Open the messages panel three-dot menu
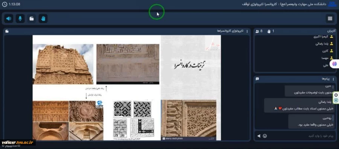 point(333,79)
